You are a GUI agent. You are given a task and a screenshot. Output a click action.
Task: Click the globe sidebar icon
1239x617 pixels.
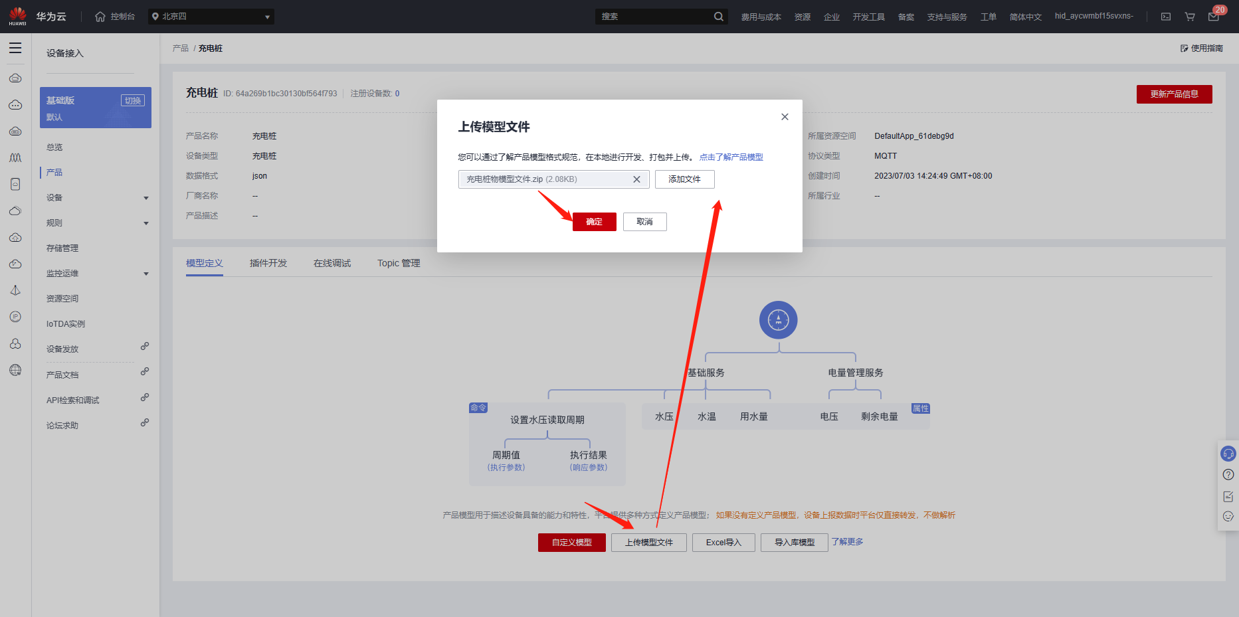point(15,370)
